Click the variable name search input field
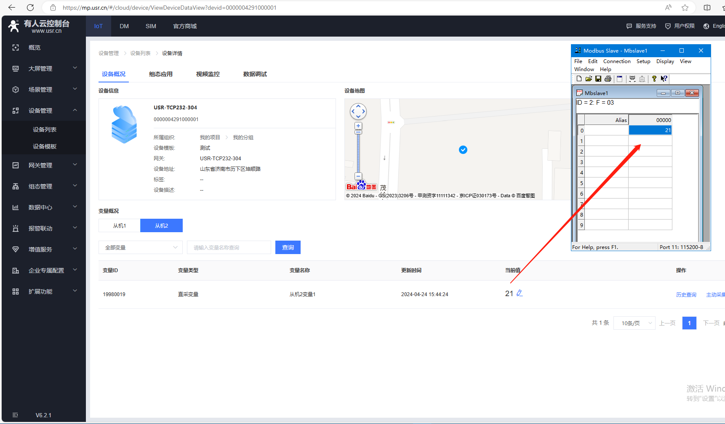Viewport: 725px width, 424px height. pos(229,247)
